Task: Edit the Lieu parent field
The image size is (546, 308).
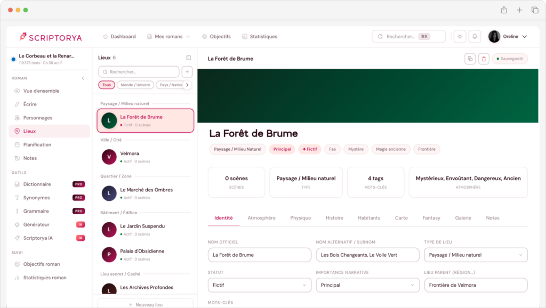Action: (x=476, y=285)
